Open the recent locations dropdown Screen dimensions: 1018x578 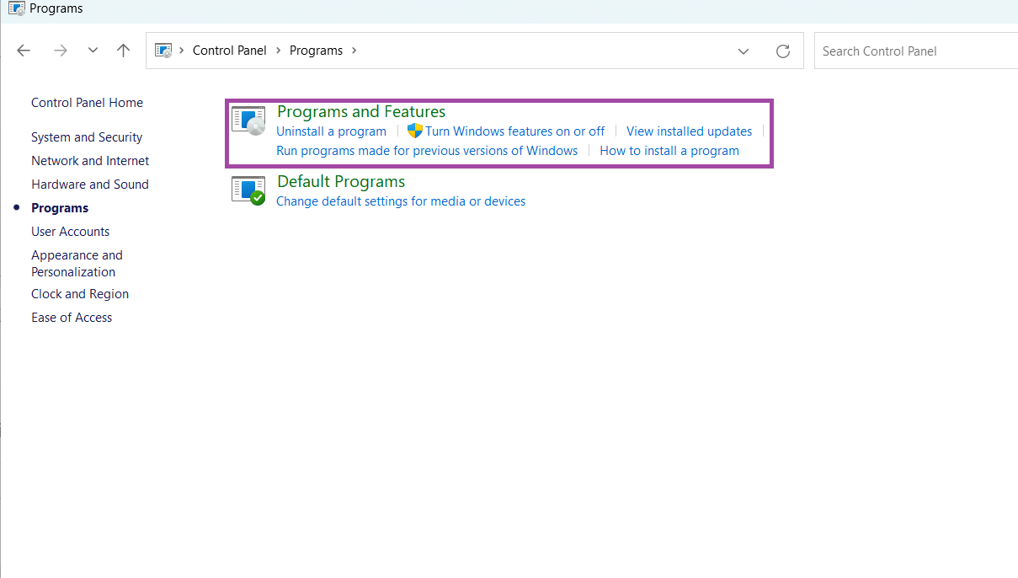[93, 51]
